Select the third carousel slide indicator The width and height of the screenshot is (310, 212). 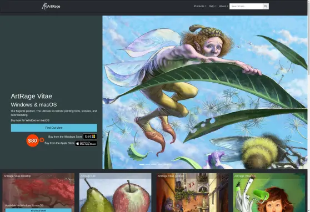click(x=154, y=164)
